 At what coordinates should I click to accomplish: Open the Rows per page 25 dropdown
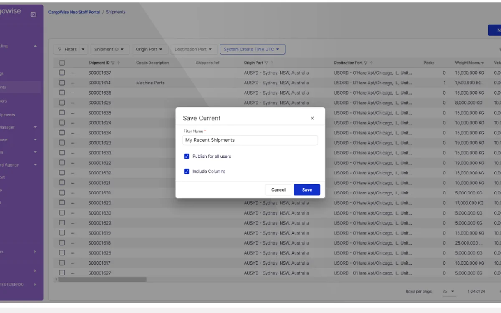pyautogui.click(x=448, y=291)
